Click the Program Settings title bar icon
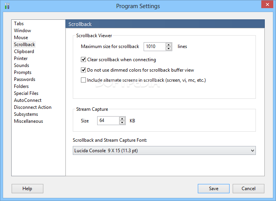 (x=7, y=6)
